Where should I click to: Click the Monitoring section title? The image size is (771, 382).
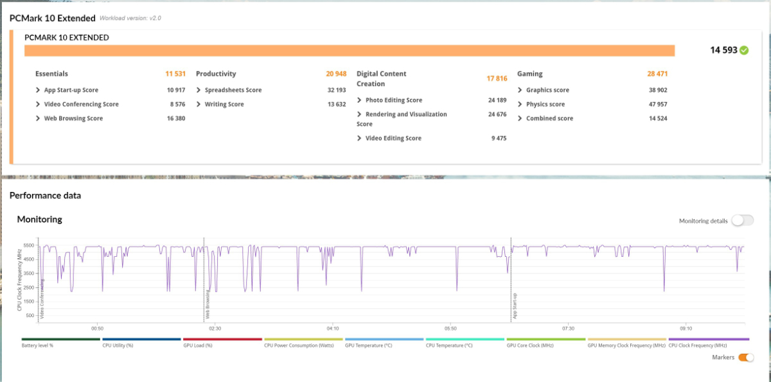[39, 219]
